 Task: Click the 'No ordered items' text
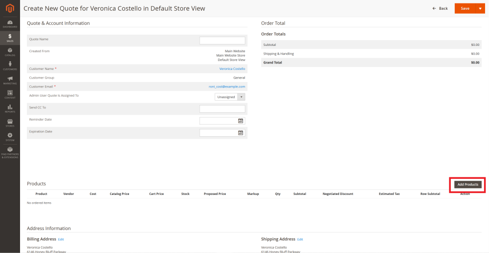click(39, 203)
